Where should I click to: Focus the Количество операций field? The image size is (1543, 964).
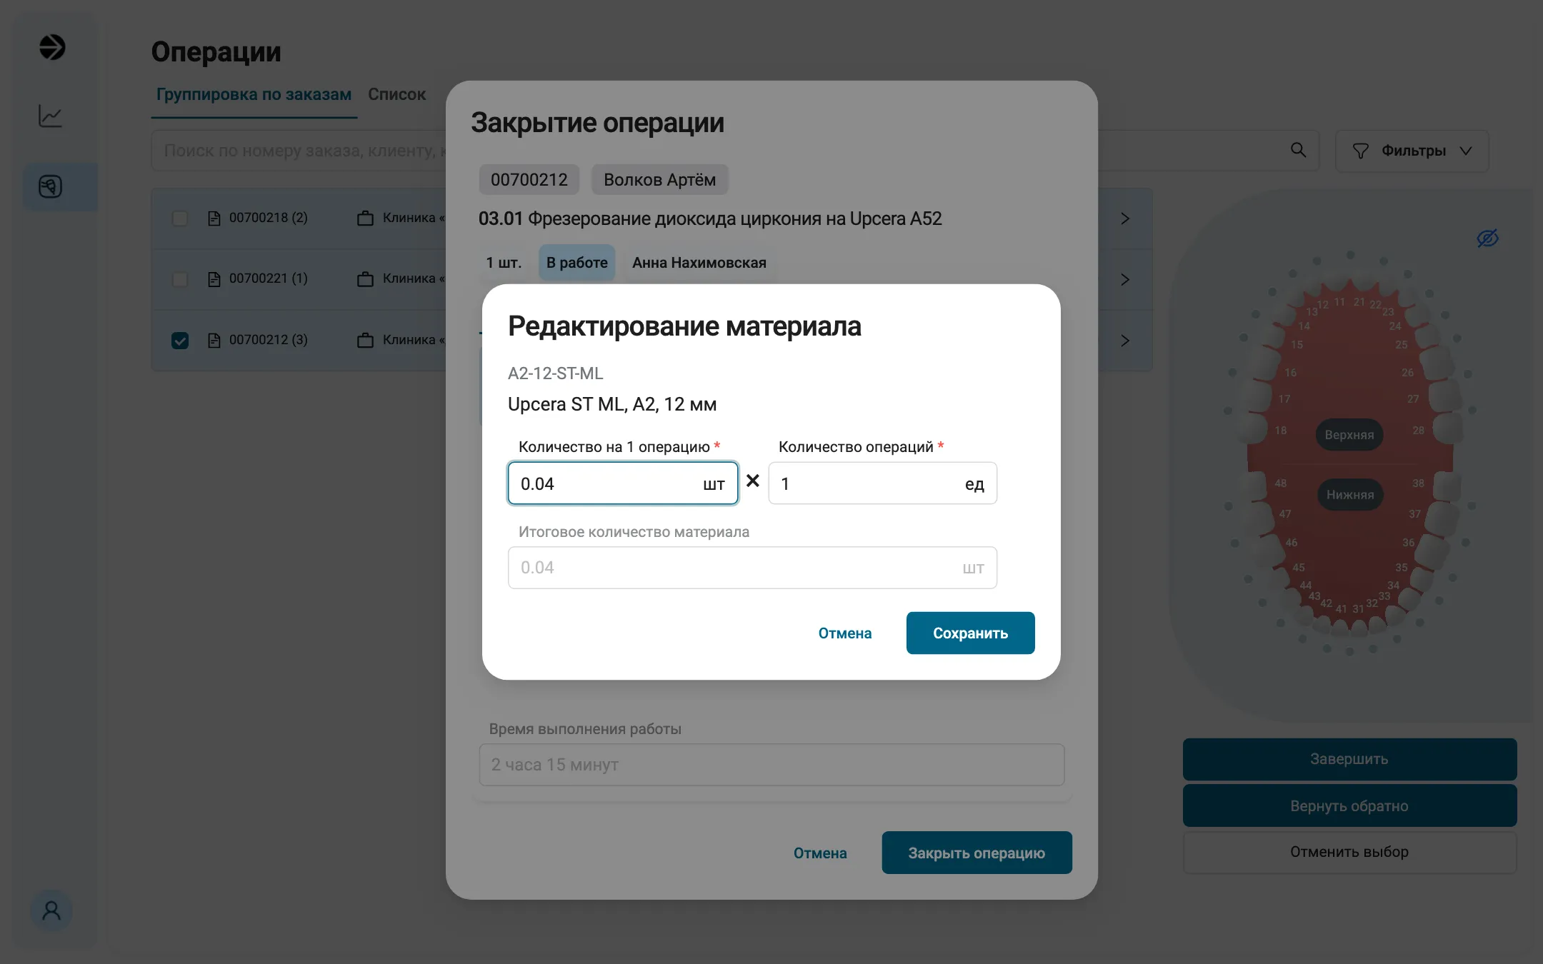pos(882,483)
